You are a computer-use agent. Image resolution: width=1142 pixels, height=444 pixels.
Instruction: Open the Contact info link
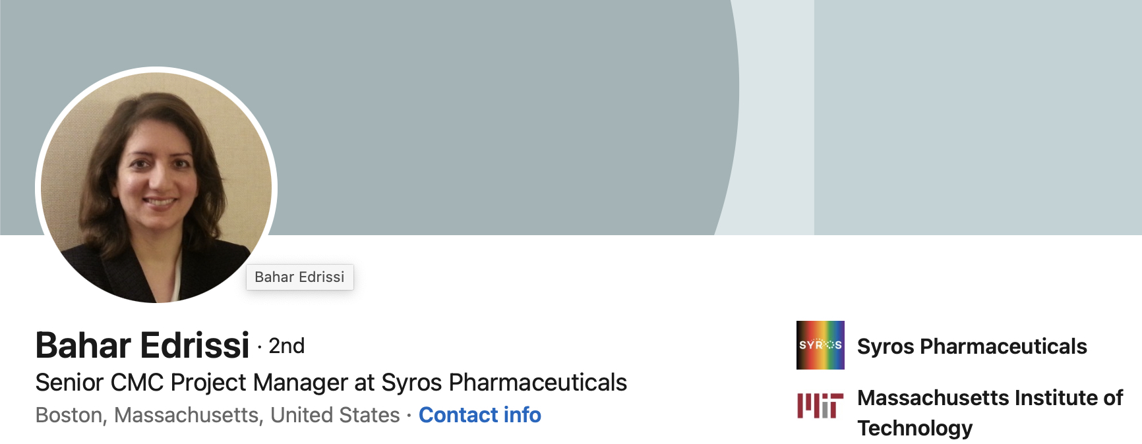coord(479,415)
